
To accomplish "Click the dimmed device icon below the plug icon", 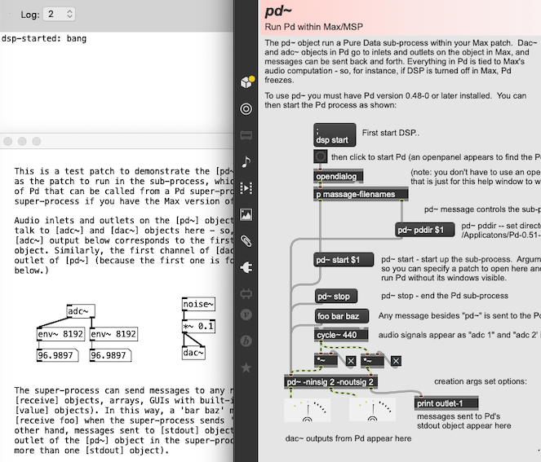I will 246,294.
